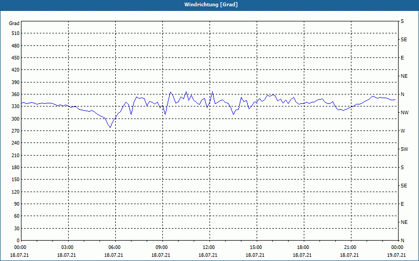Image resolution: width=419 pixels, height=261 pixels.
Task: Click the 00:00 label above 19.07.21
Action: tap(398, 247)
